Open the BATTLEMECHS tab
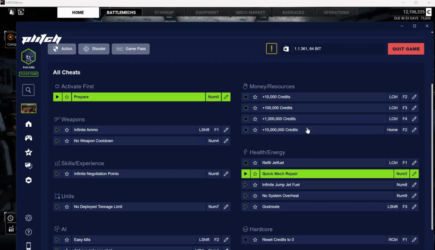435x250 pixels. point(121,13)
